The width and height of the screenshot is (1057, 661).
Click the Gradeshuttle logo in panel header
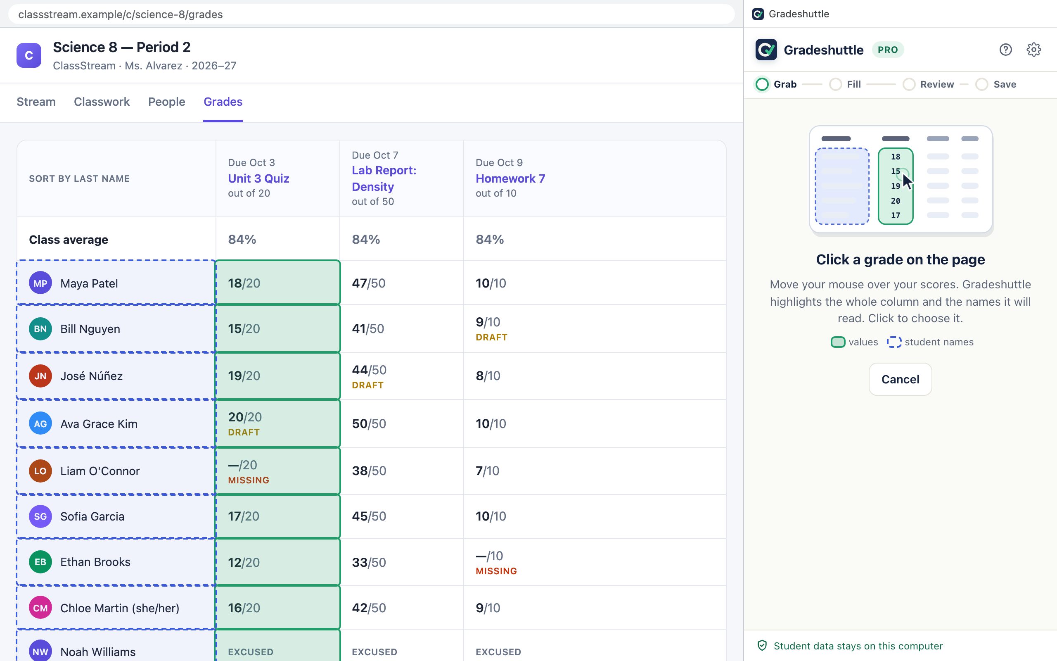click(x=766, y=50)
